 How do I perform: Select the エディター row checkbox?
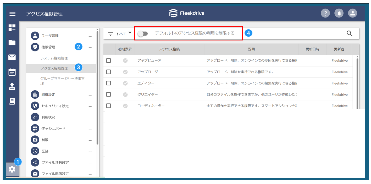[x=108, y=83]
